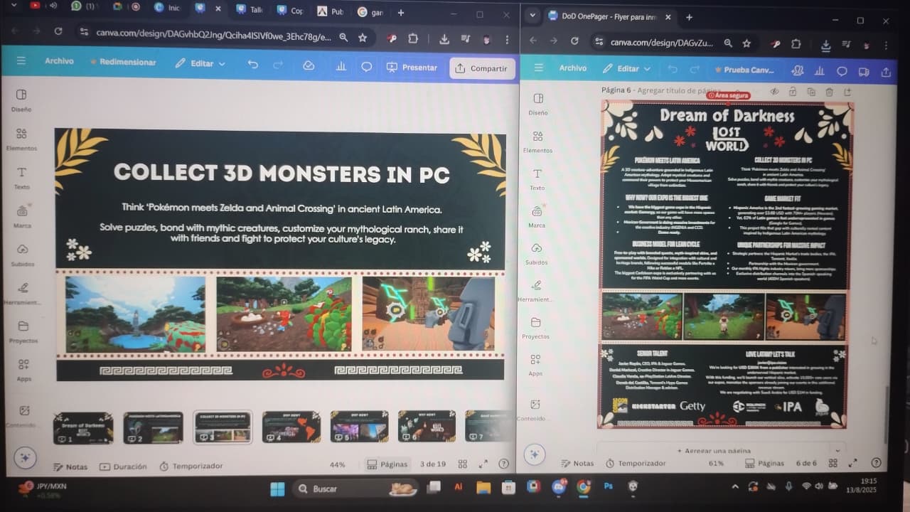Open Herramientas panel in left window

pyautogui.click(x=23, y=293)
